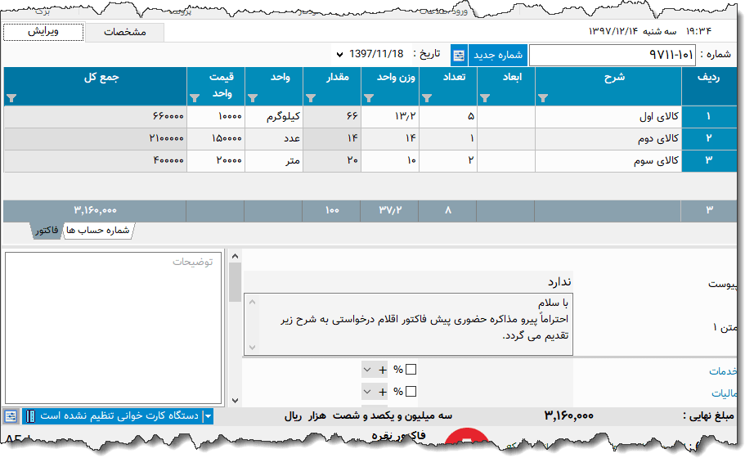Click the ۱۳/۲ unit weight cell
745x458 pixels.
tap(390, 116)
